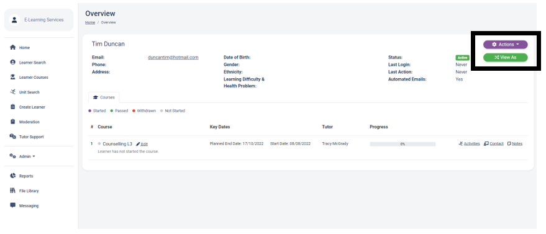Click the Create Learner clipboard icon
The height and width of the screenshot is (234, 546).
click(x=13, y=107)
